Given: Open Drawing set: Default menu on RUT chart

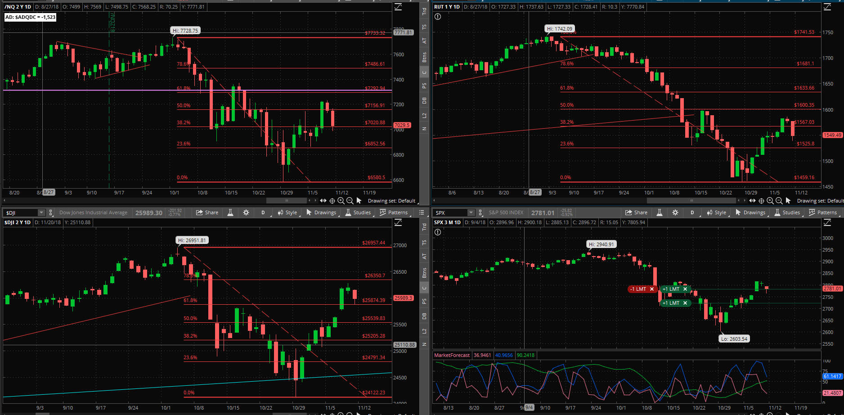Looking at the screenshot, I should pos(820,201).
